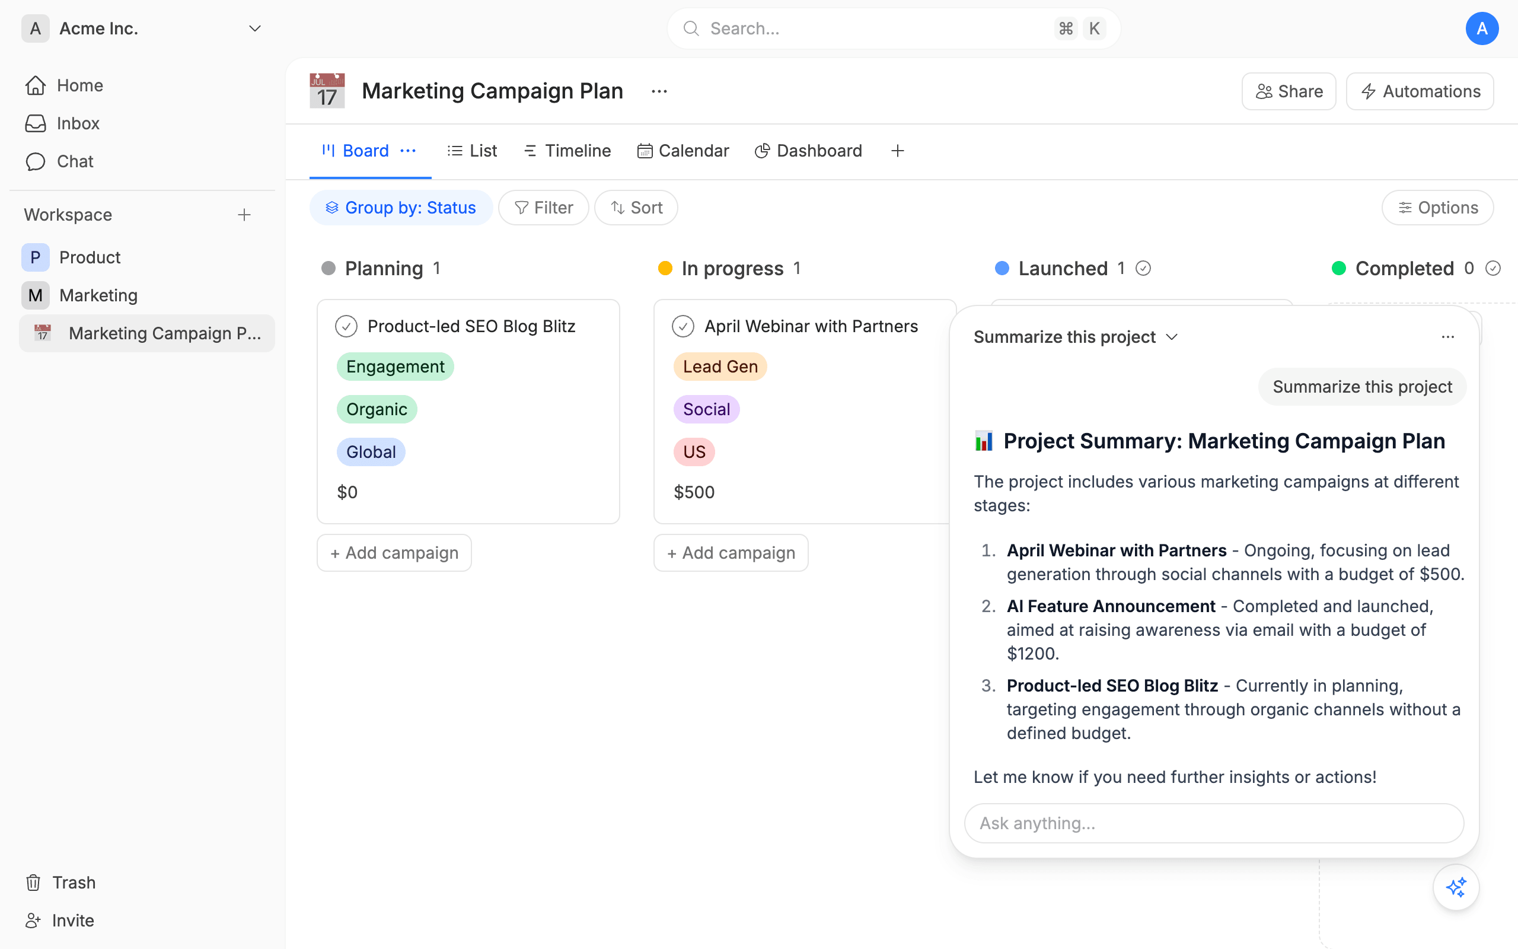Expand the Acme Inc. workspace switcher chevron
Viewport: 1518px width, 949px height.
click(254, 28)
